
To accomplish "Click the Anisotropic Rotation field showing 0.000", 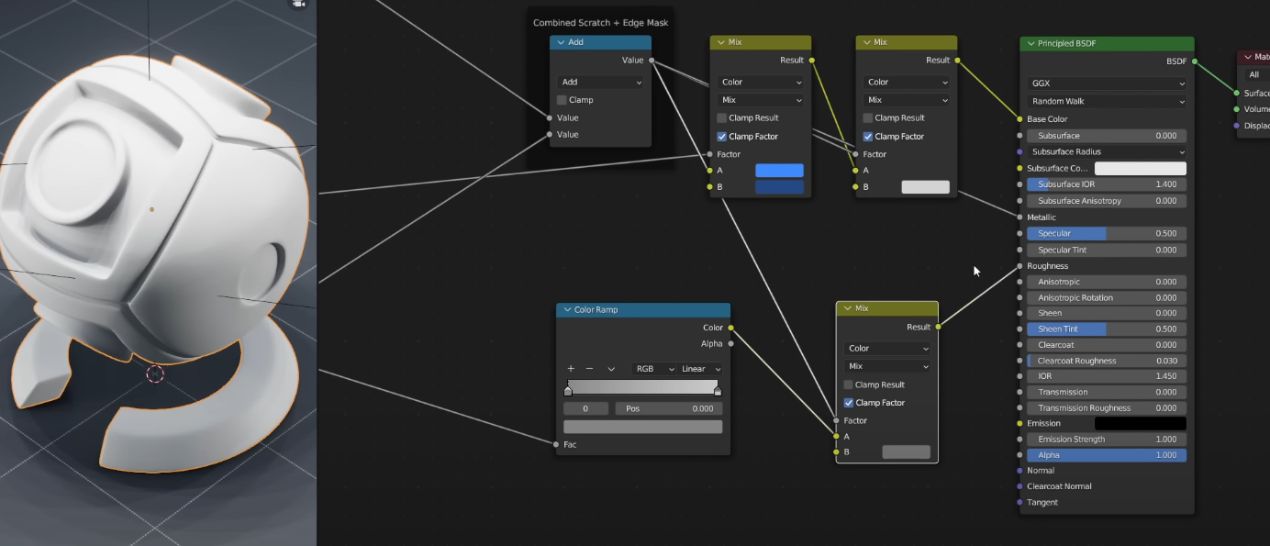I will coord(1107,297).
